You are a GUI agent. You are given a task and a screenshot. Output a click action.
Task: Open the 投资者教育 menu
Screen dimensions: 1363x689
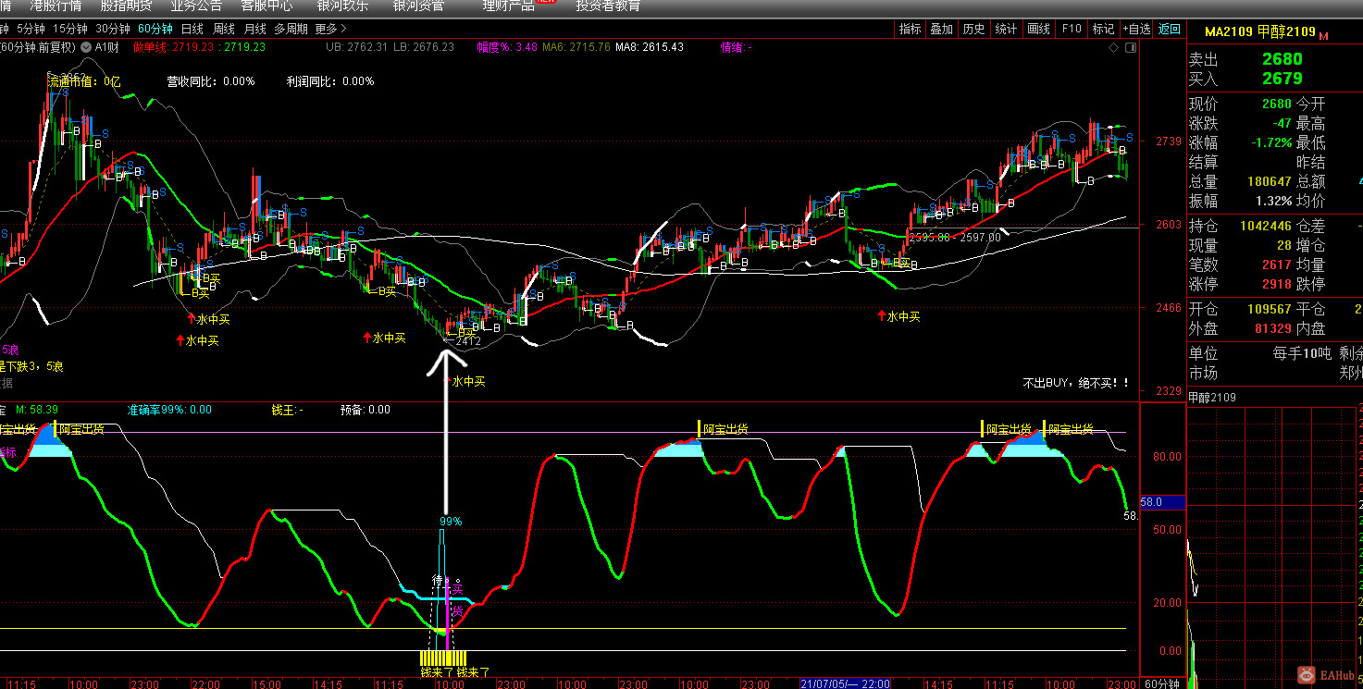608,6
